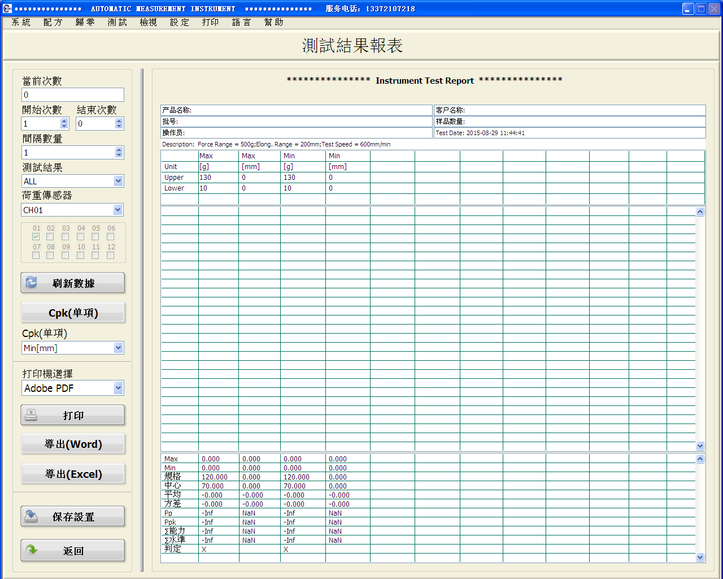Click the 導出(Excel) button
The height and width of the screenshot is (579, 723).
[73, 474]
